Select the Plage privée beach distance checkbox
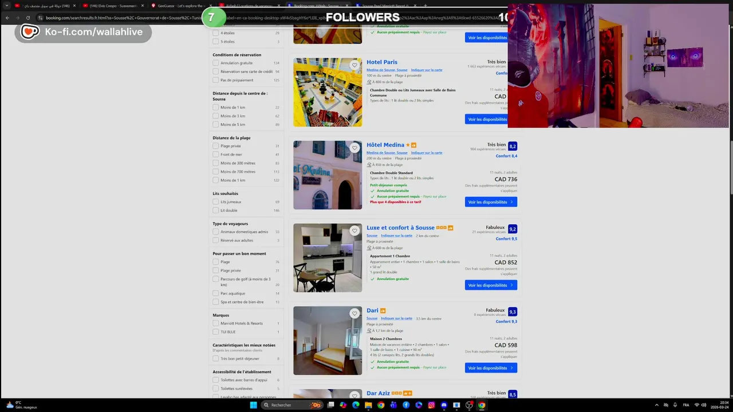Viewport: 733px width, 412px height. click(216, 146)
